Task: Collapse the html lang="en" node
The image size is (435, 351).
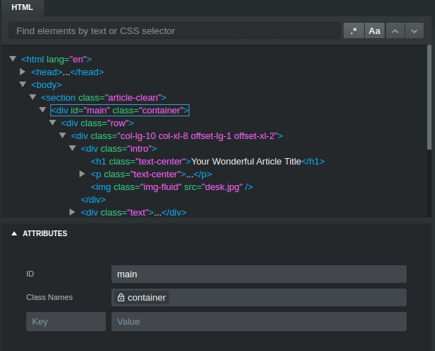Action: (x=13, y=59)
